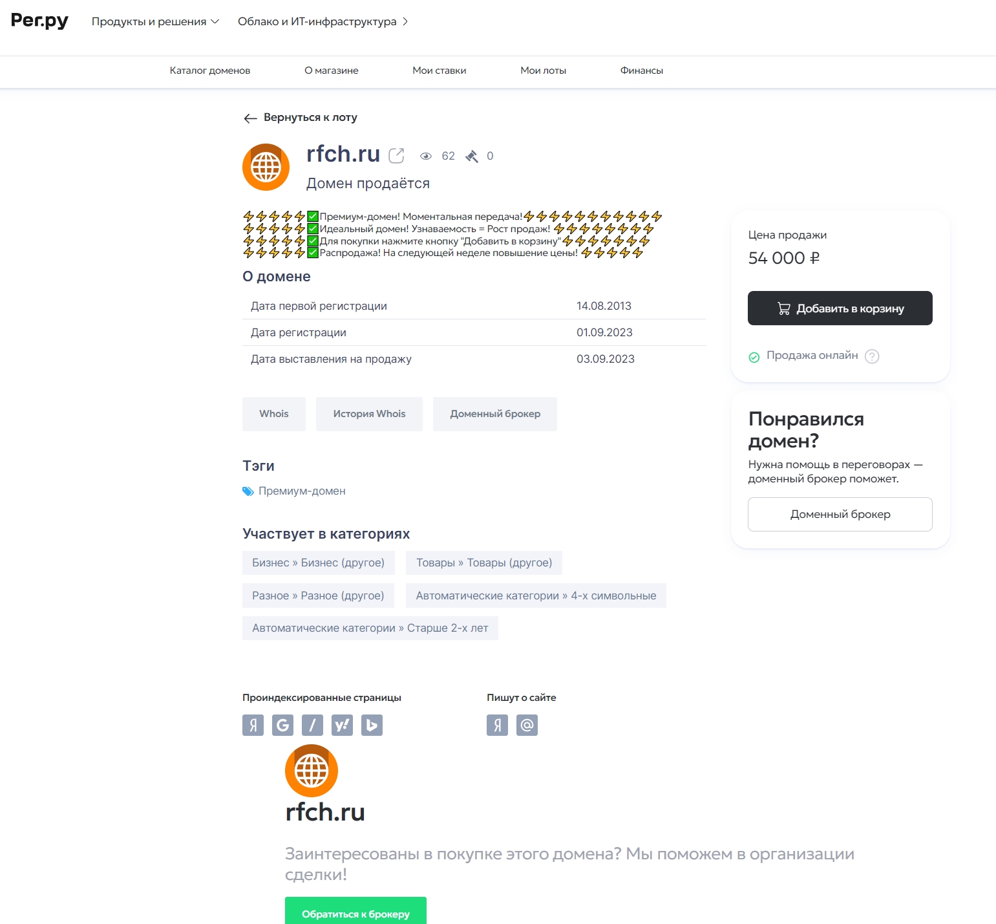Open rfch.ru via external link icon

(x=396, y=156)
